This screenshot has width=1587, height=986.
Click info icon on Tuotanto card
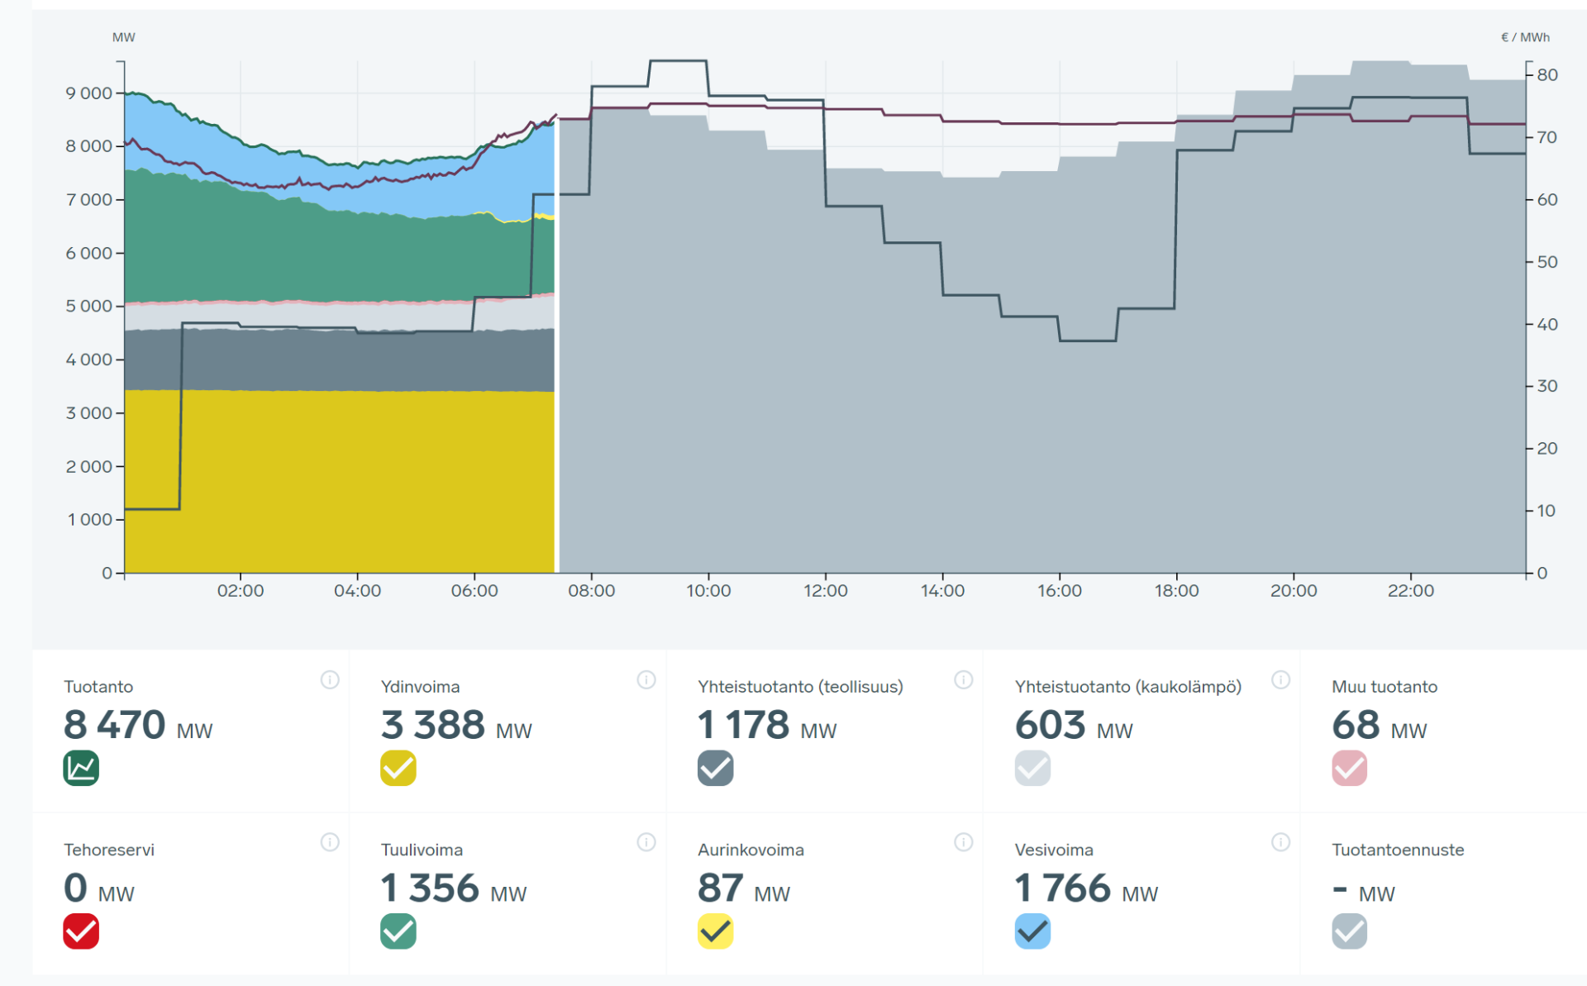pos(330,679)
